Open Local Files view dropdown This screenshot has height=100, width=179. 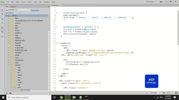[x=10, y=13]
